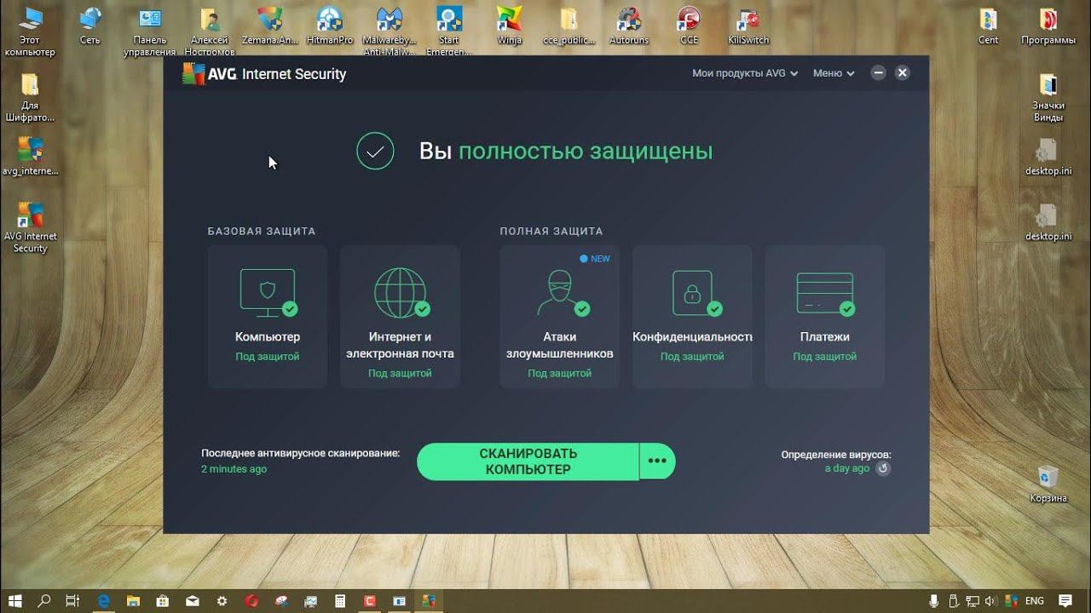Open File Explorer from the taskbar
Viewport: 1091px width, 613px height.
coord(134,601)
